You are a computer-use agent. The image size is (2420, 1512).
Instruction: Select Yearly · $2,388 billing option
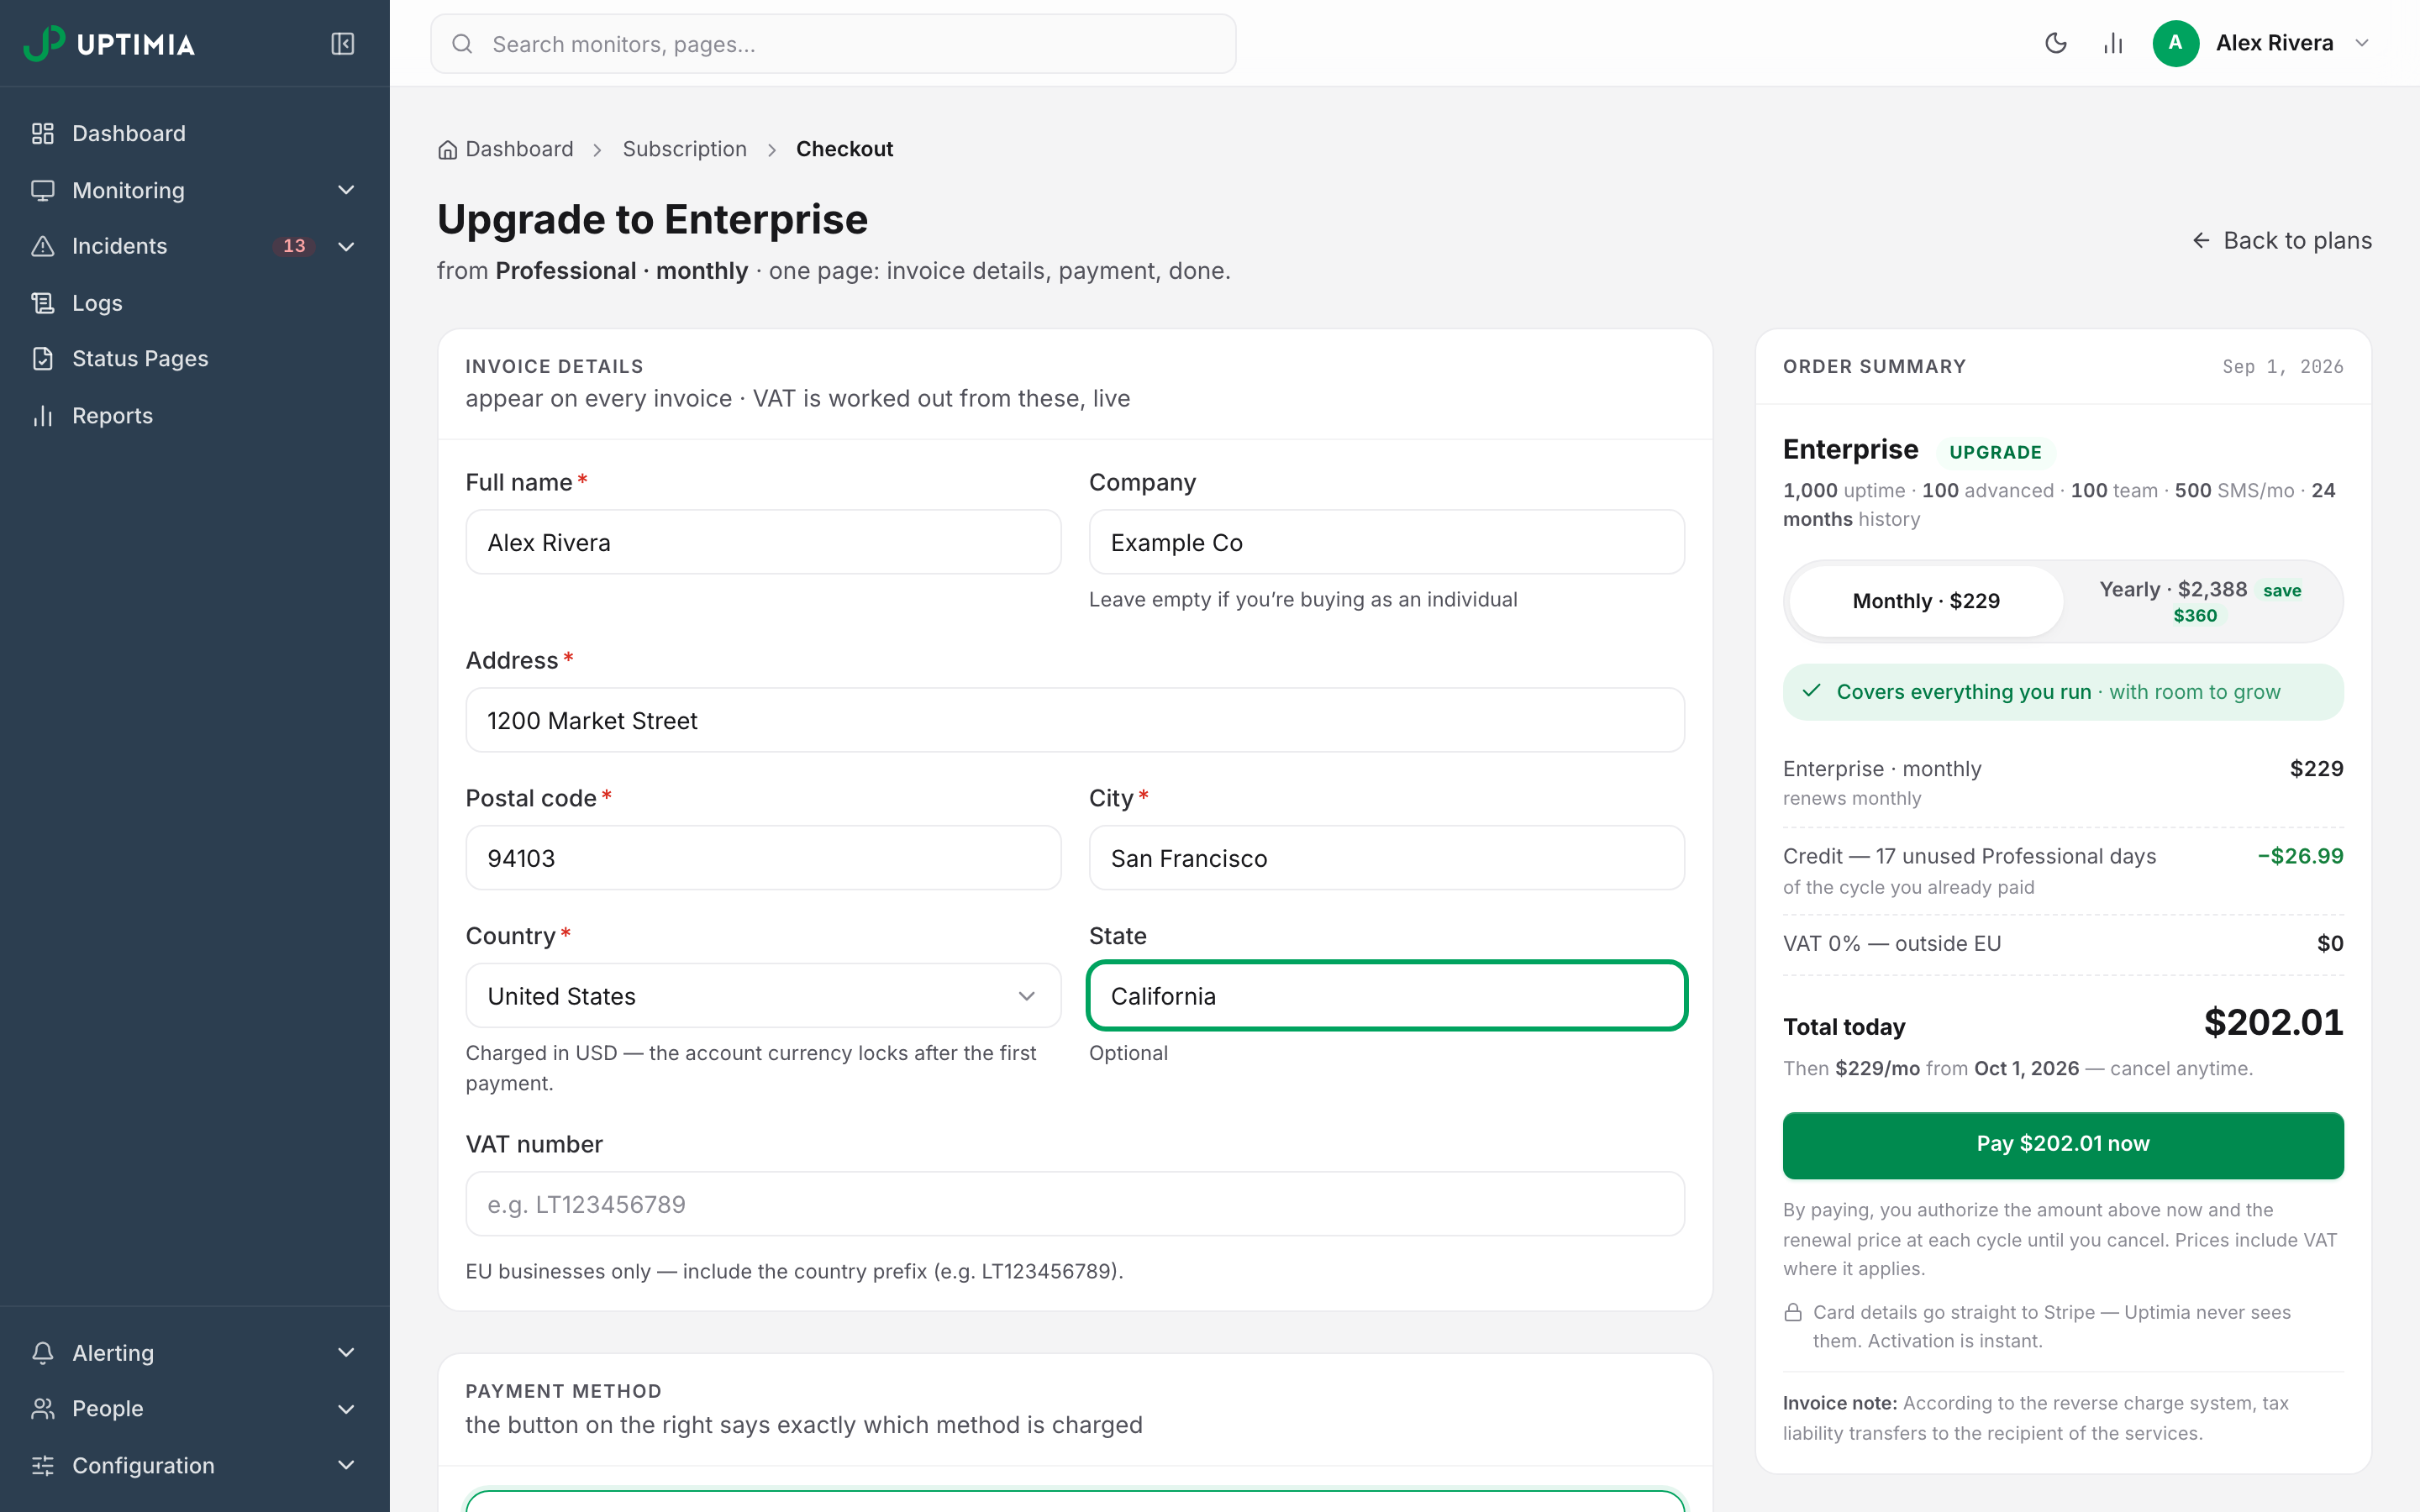coord(2200,601)
